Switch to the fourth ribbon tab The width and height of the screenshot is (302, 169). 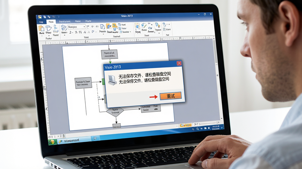[78, 21]
